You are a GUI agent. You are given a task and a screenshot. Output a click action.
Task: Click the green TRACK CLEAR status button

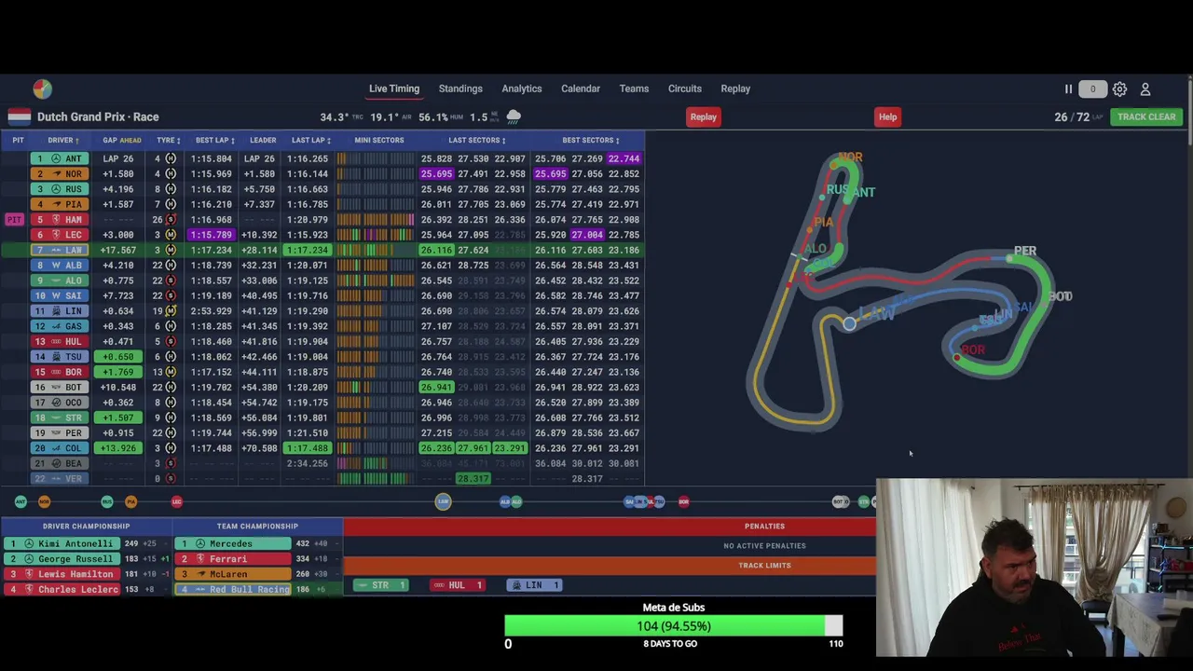tap(1146, 116)
